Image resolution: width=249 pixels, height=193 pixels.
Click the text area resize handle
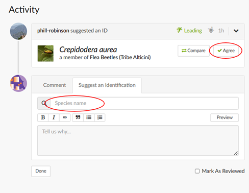click(x=236, y=153)
